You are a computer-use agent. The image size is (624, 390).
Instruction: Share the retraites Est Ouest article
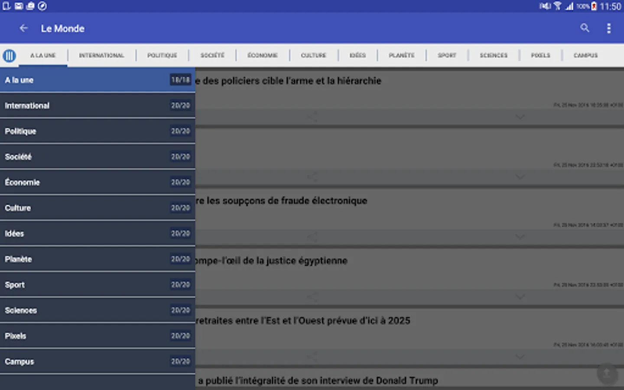pos(312,357)
